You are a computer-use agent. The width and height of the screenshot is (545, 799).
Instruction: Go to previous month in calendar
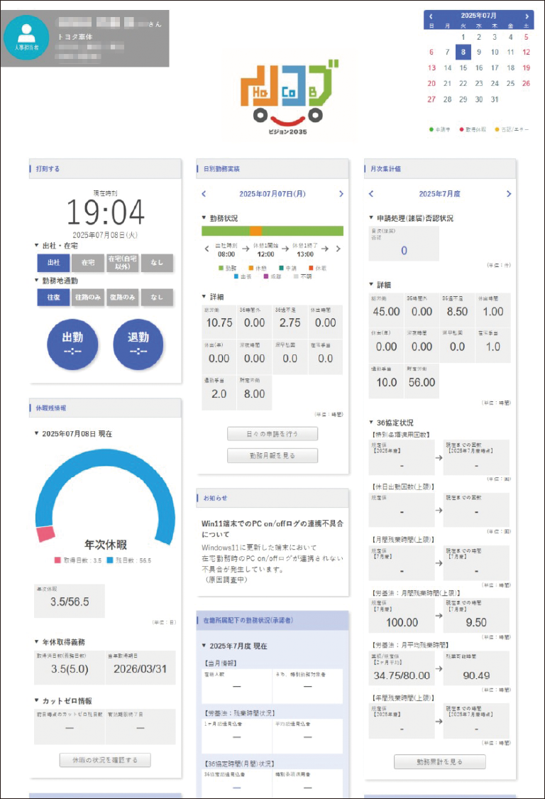tap(431, 16)
